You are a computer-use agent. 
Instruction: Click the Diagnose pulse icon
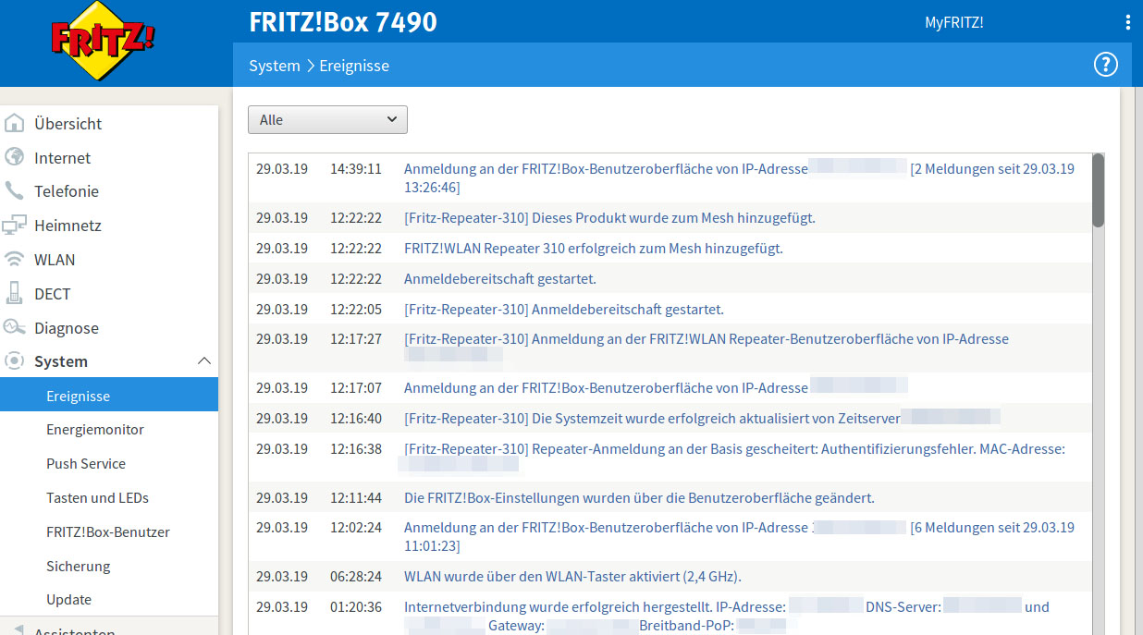coord(14,327)
